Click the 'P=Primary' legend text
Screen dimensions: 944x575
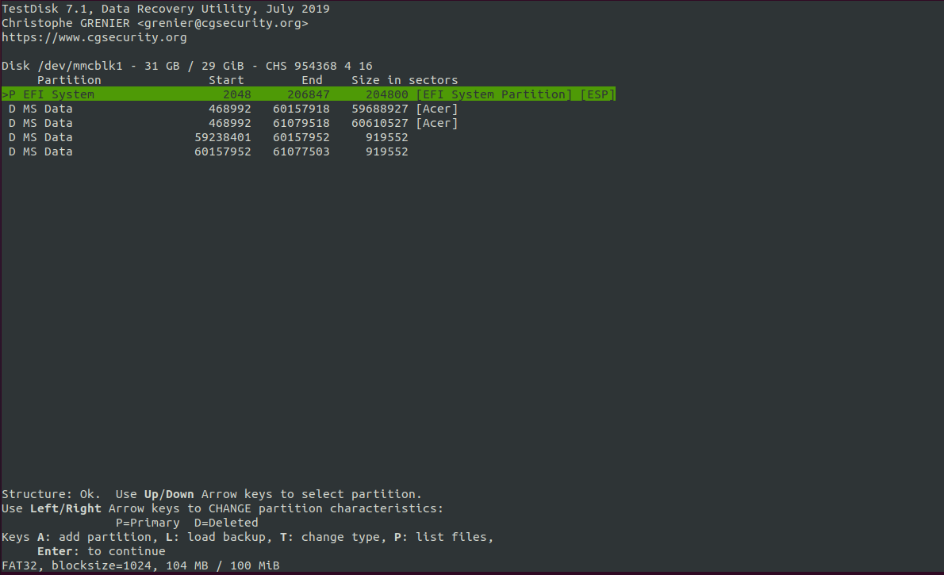coord(148,523)
